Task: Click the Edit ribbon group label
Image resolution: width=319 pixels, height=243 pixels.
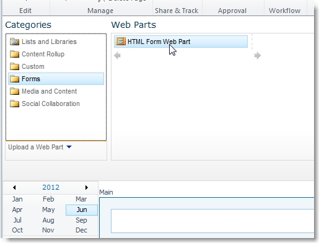Action: tap(25, 11)
